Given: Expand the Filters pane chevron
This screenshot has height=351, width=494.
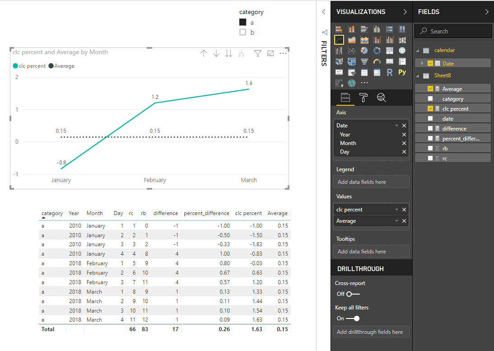Looking at the screenshot, I should pyautogui.click(x=324, y=12).
